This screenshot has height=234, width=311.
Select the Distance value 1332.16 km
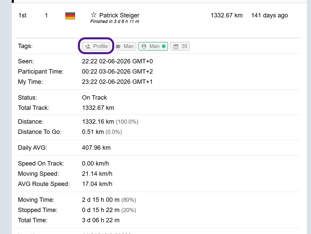tap(98, 122)
